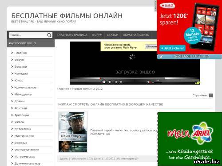The image size is (222, 166).
Task: Stop the video playback
Action: pyautogui.click(x=110, y=82)
